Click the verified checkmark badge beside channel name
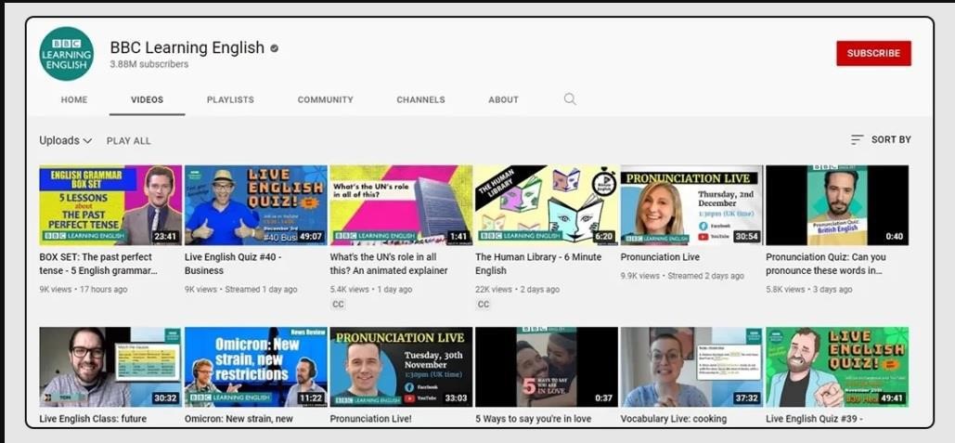This screenshot has height=443, width=955. click(x=275, y=48)
